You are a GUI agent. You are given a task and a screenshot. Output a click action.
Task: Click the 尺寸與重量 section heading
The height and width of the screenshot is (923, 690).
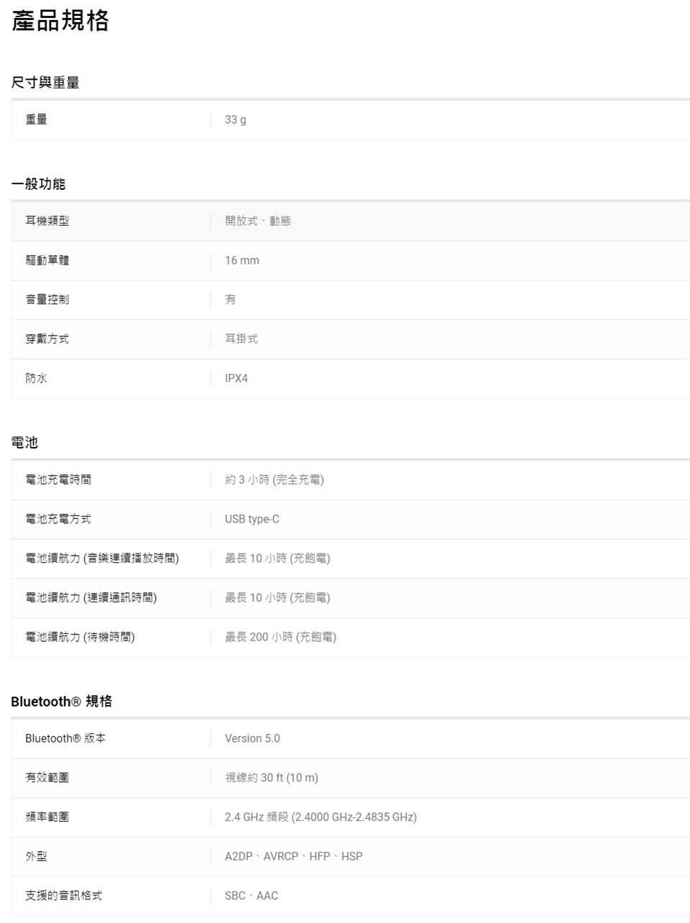tap(45, 83)
